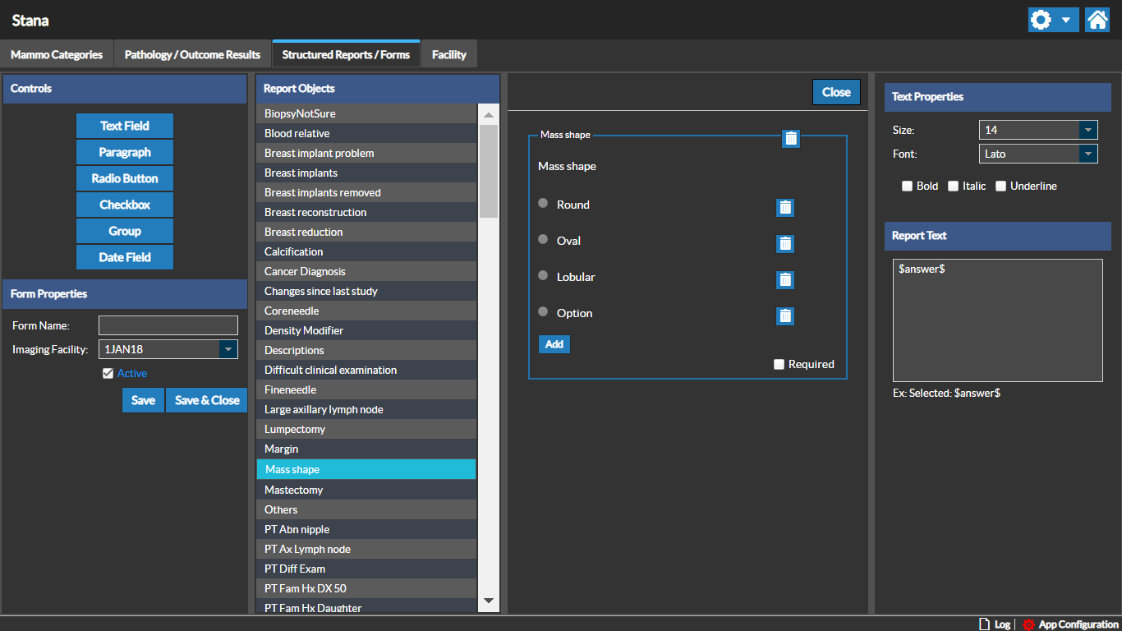Viewport: 1122px width, 631px height.
Task: Open the Log icon in status bar
Action: (x=984, y=624)
